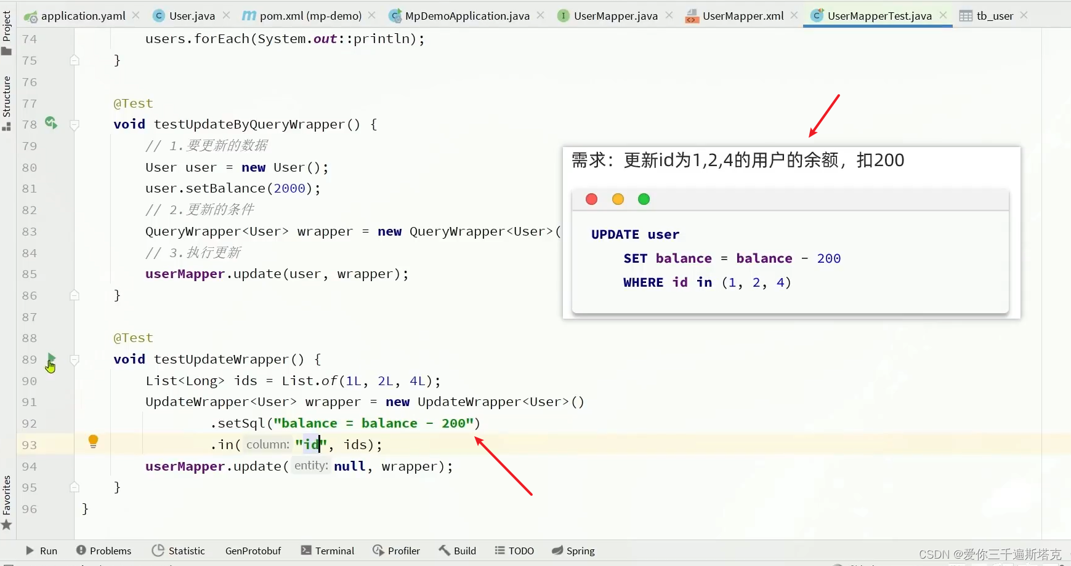This screenshot has height=566, width=1071.
Task: Close the UserMapper.xml tab
Action: [x=794, y=15]
